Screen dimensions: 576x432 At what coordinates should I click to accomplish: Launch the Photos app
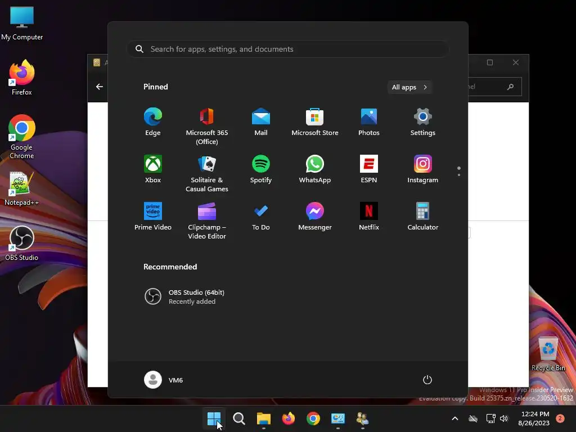369,122
